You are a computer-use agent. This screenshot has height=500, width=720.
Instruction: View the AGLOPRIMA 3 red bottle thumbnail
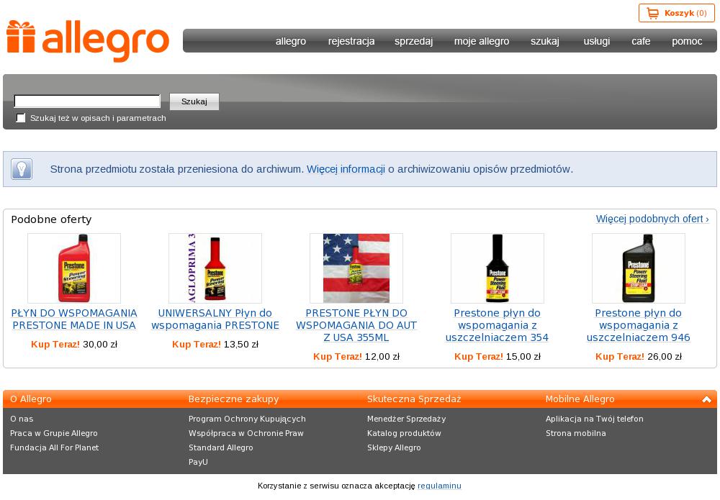point(215,268)
